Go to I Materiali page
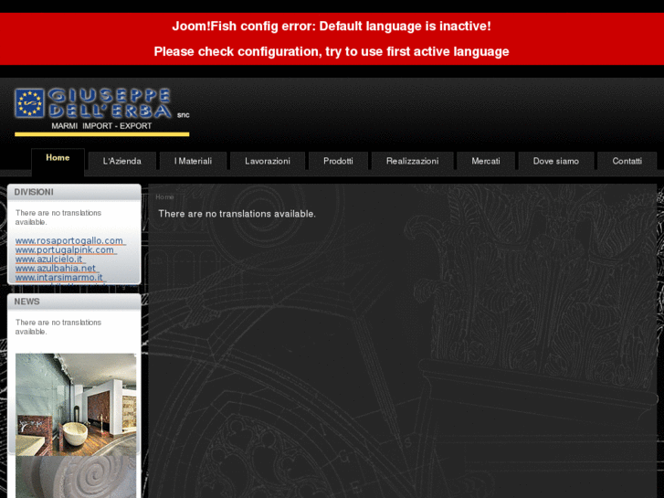664x498 pixels. (193, 161)
